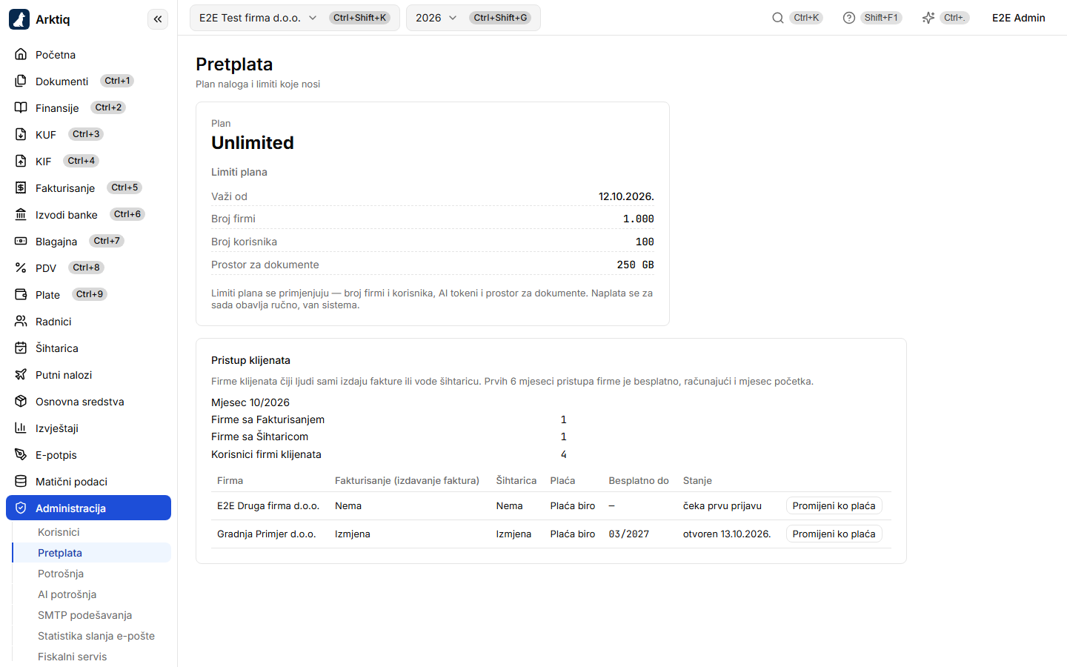Click the Unlimited plan name

point(253,142)
